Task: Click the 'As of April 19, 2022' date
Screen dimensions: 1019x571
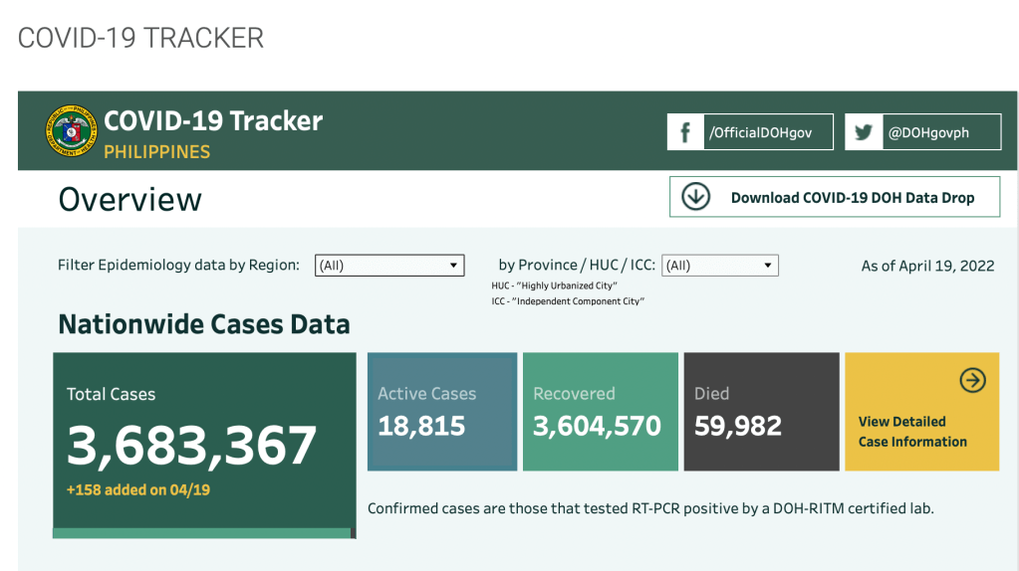Action: tap(927, 266)
